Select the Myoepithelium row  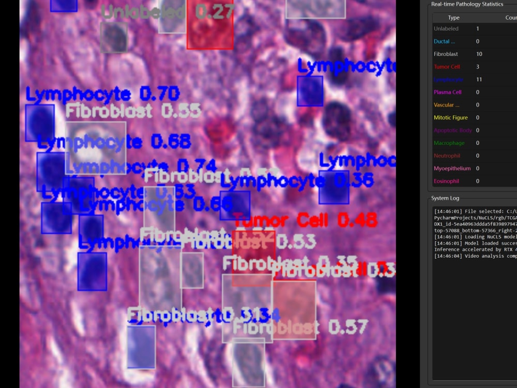click(475, 168)
